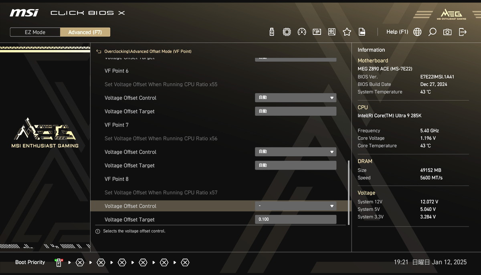Click the CPU Ratio x57 description text
This screenshot has width=481, height=275.
coord(161,193)
